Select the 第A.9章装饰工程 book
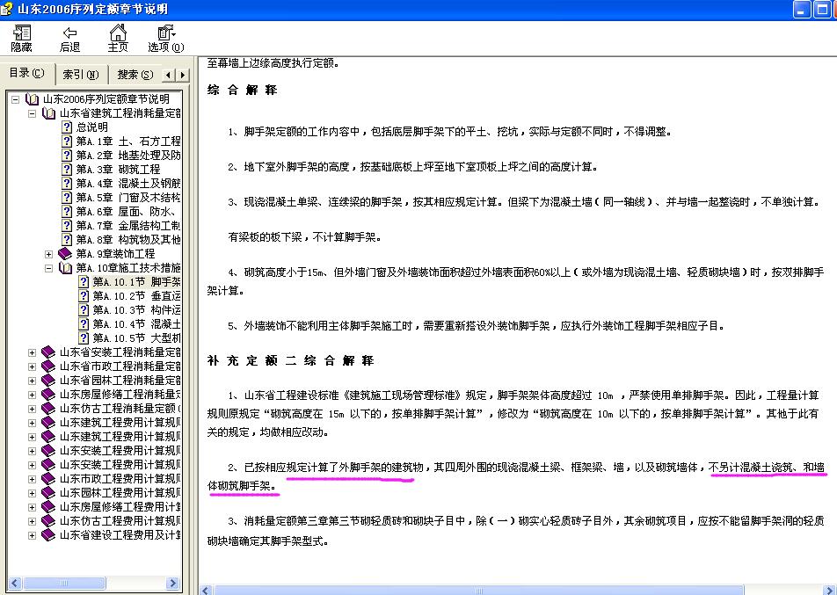Viewport: 837px width, 595px height. click(115, 253)
